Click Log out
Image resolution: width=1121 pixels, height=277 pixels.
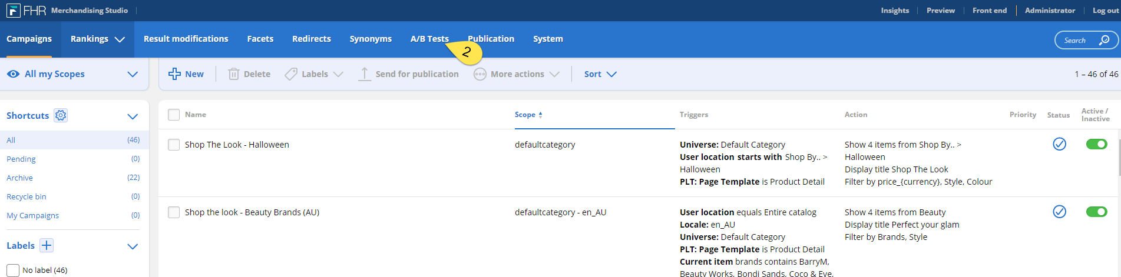click(1106, 11)
